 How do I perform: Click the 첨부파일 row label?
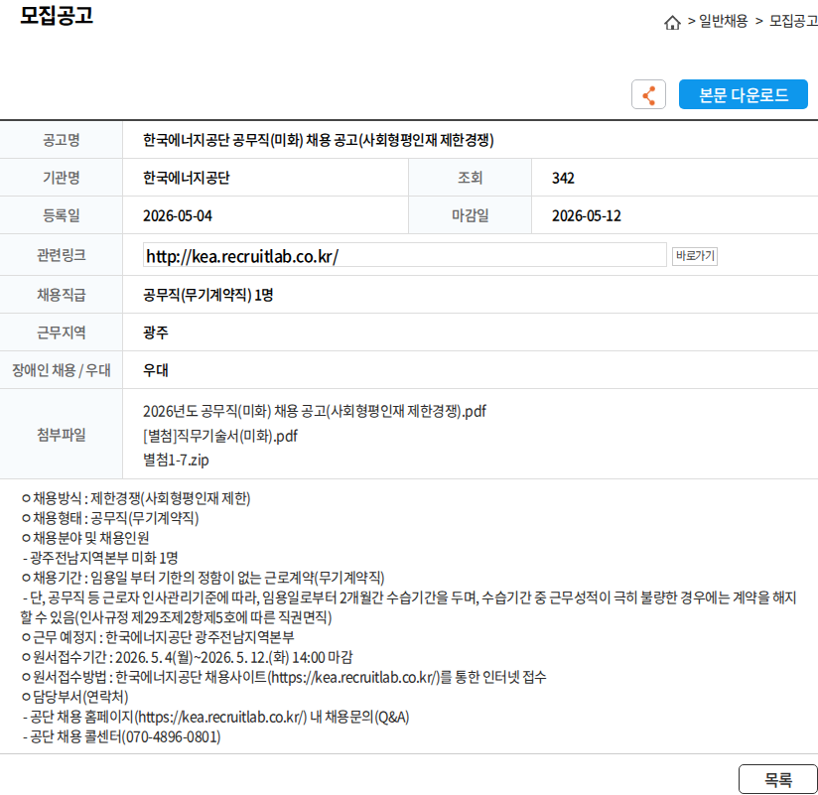click(x=61, y=435)
